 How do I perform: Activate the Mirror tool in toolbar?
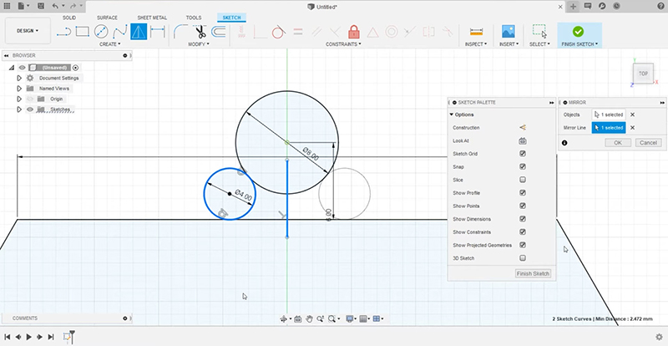pyautogui.click(x=139, y=32)
